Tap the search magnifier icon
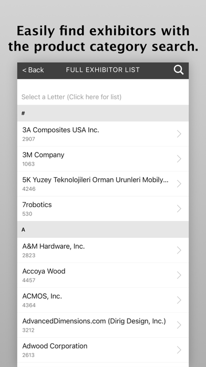 [179, 70]
